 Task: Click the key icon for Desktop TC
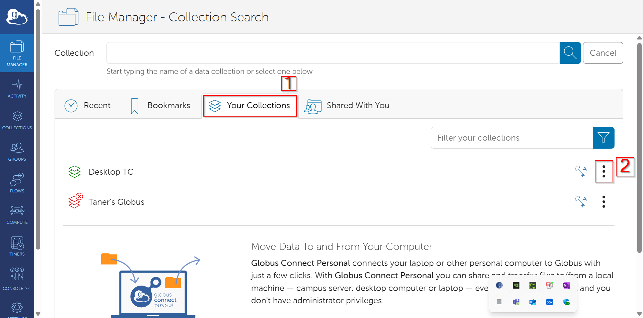click(x=581, y=171)
